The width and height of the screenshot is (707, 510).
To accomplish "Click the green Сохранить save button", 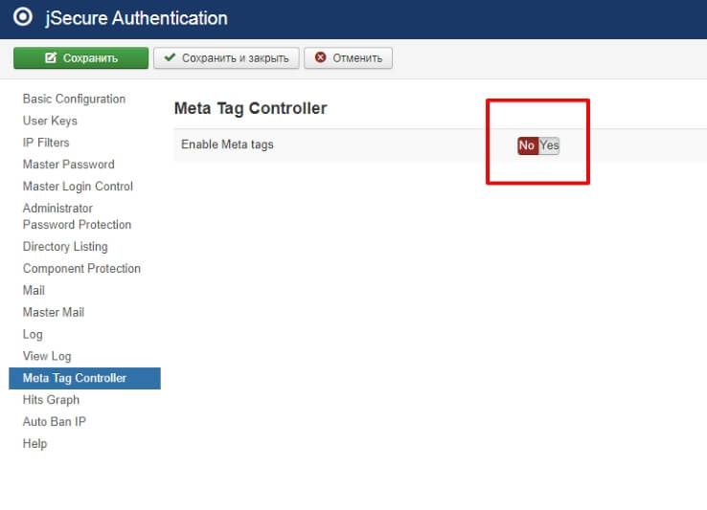I will pyautogui.click(x=80, y=58).
